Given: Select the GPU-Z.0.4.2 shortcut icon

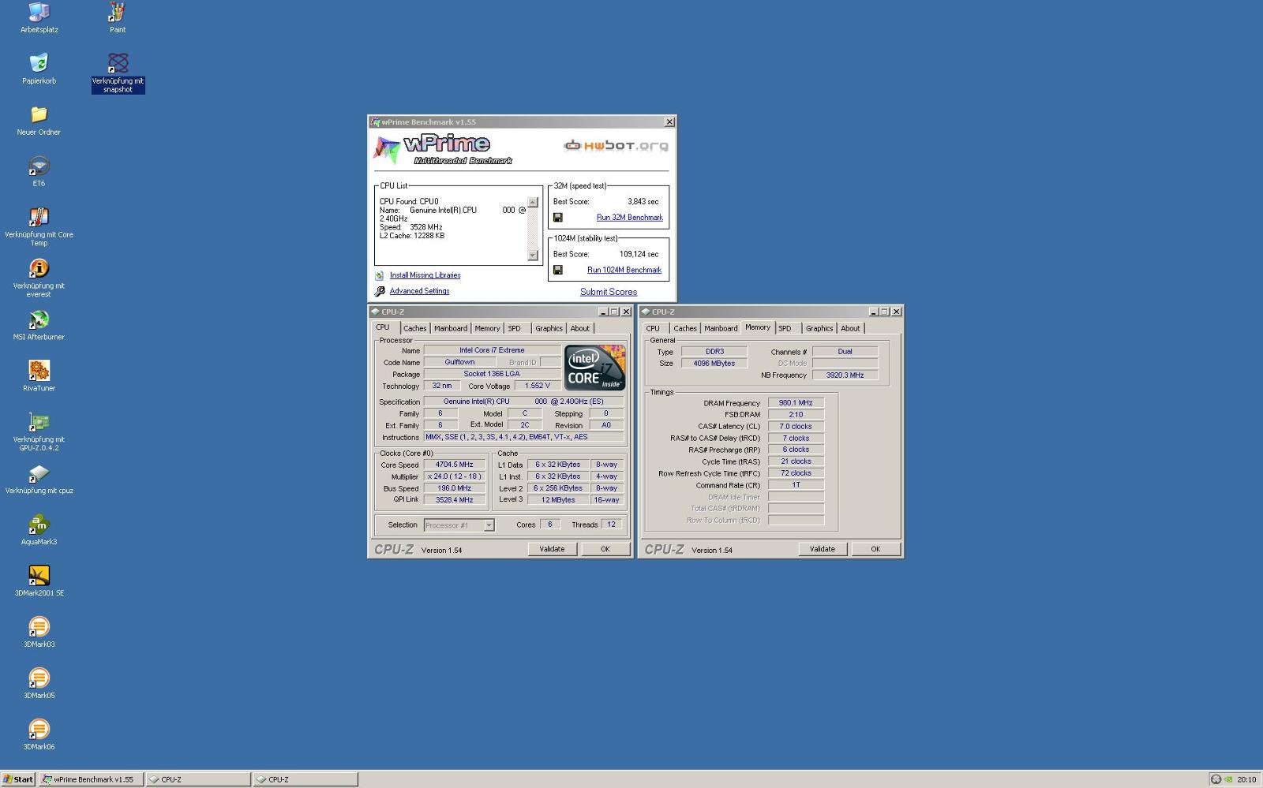Looking at the screenshot, I should 39,422.
